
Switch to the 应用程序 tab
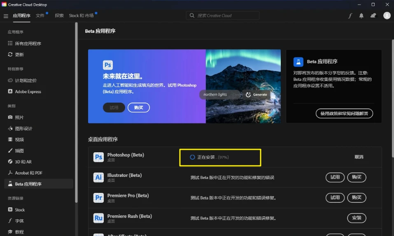[x=21, y=16]
